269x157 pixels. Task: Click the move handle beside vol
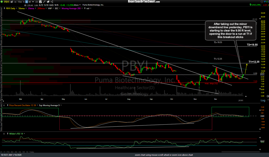[x=85, y=8]
